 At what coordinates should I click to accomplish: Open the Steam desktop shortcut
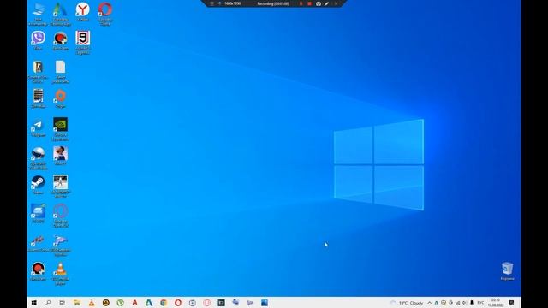click(x=38, y=185)
